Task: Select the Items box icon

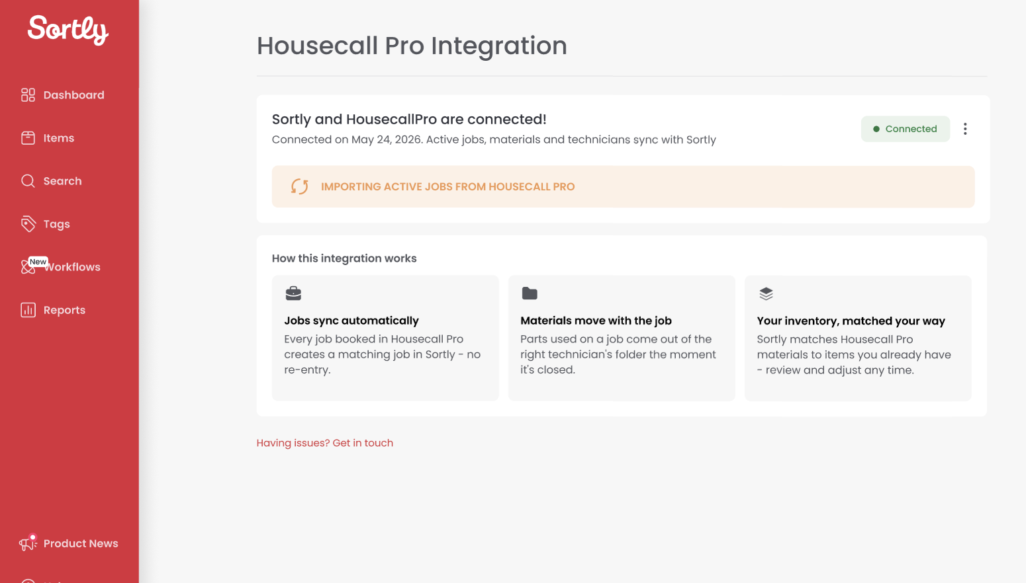Action: 28,138
